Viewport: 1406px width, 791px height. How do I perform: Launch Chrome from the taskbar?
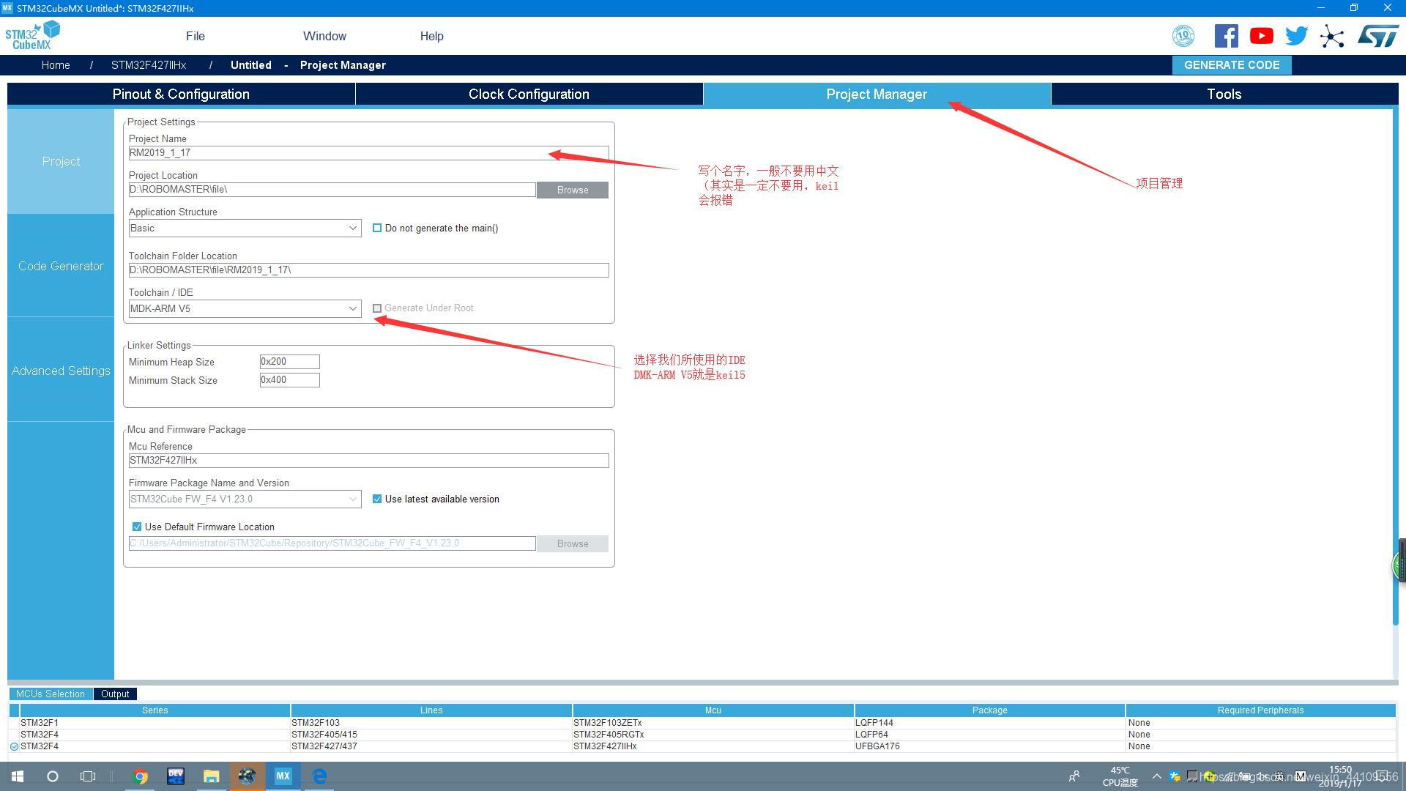(140, 776)
